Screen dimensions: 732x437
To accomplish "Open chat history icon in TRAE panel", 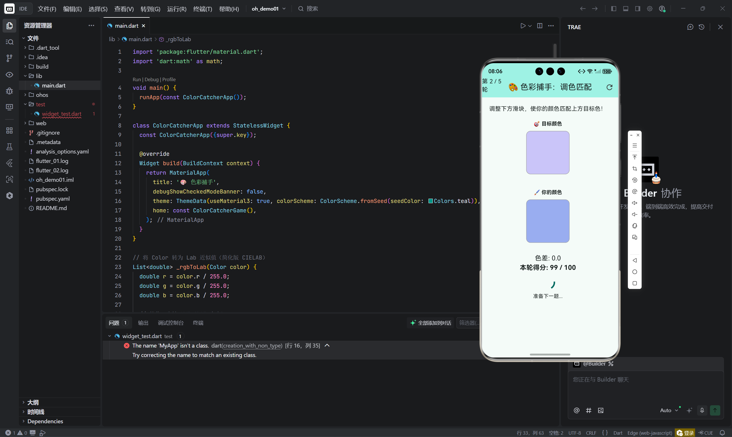I will 701,27.
